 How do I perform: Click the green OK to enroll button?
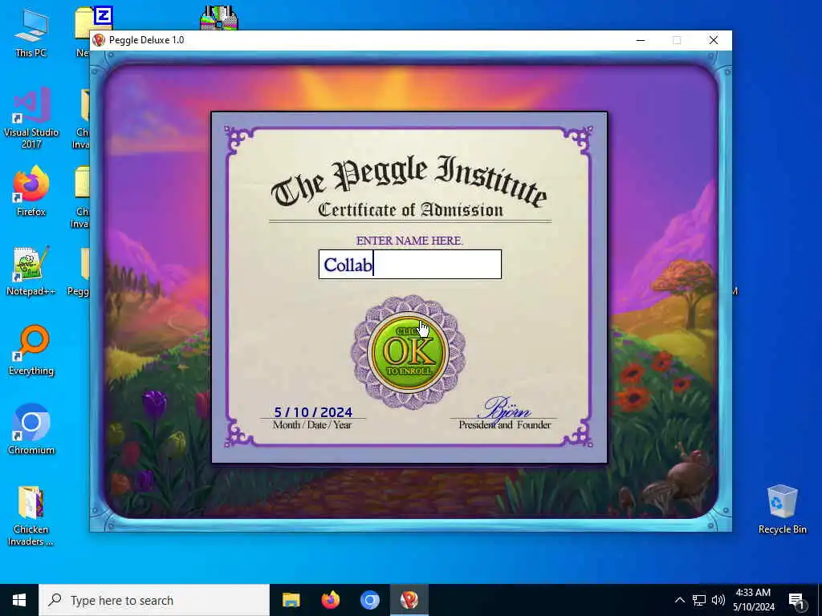(x=409, y=352)
